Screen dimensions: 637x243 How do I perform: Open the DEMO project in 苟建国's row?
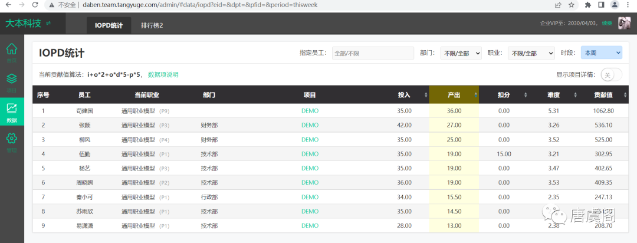pyautogui.click(x=310, y=110)
